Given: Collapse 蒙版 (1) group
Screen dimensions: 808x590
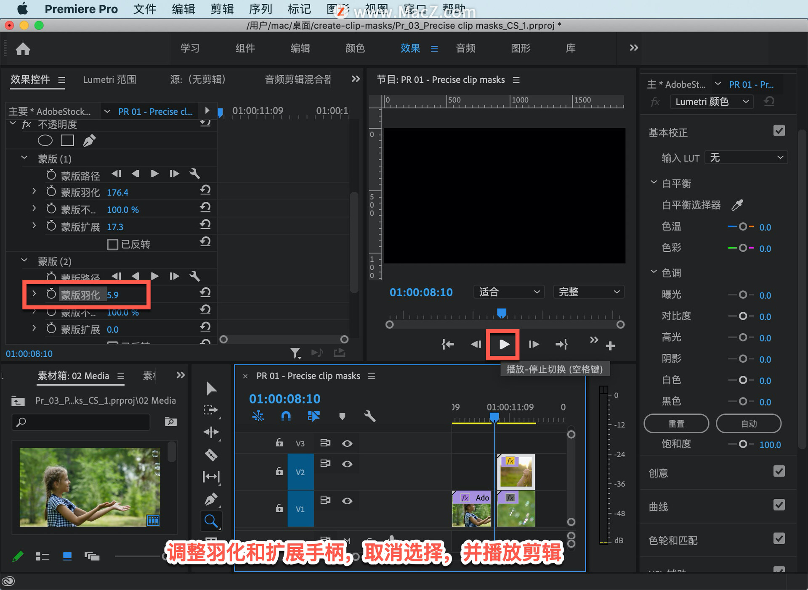Looking at the screenshot, I should tap(24, 158).
